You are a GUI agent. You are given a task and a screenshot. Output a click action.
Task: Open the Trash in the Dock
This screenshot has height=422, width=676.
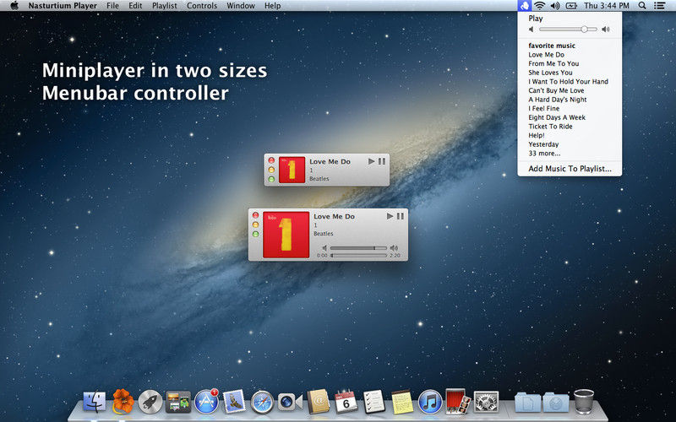point(584,402)
